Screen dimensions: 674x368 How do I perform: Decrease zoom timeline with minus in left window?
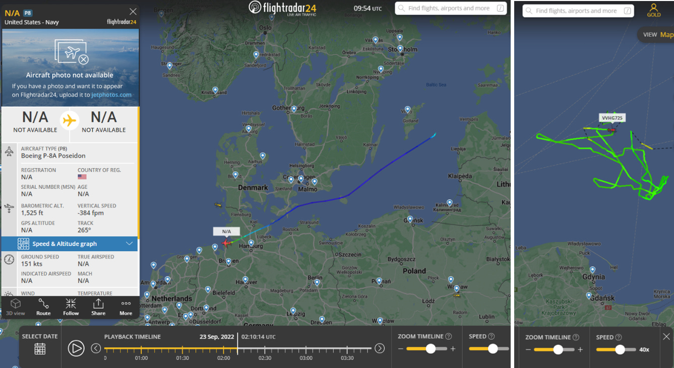(401, 348)
